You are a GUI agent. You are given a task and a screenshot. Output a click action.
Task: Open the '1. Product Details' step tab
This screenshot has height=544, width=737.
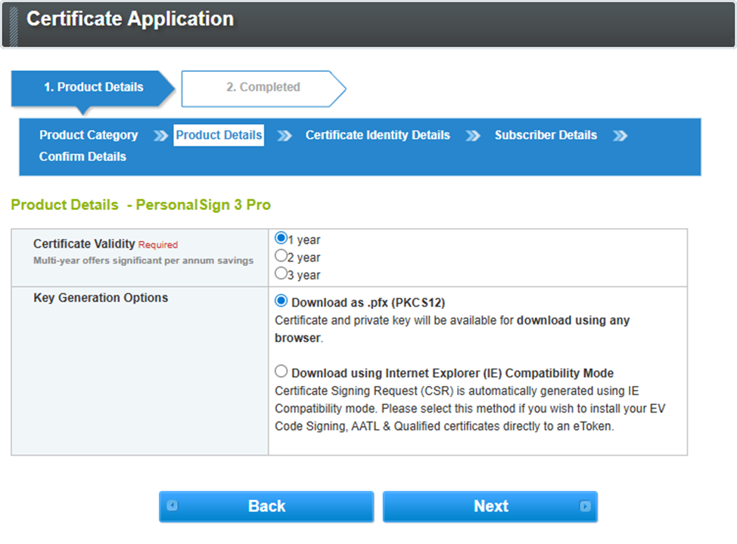pos(93,88)
